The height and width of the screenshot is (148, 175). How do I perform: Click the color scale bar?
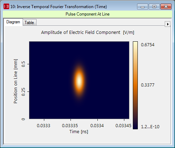(135, 85)
